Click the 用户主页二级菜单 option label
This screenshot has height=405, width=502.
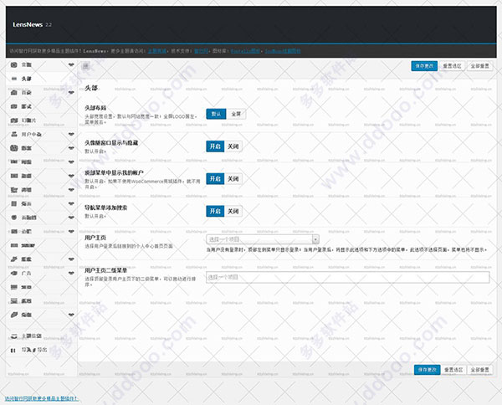pyautogui.click(x=106, y=270)
